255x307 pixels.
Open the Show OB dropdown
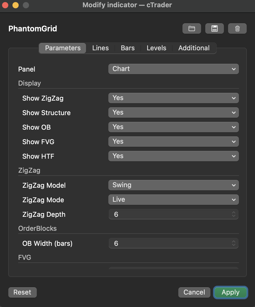pyautogui.click(x=173, y=127)
